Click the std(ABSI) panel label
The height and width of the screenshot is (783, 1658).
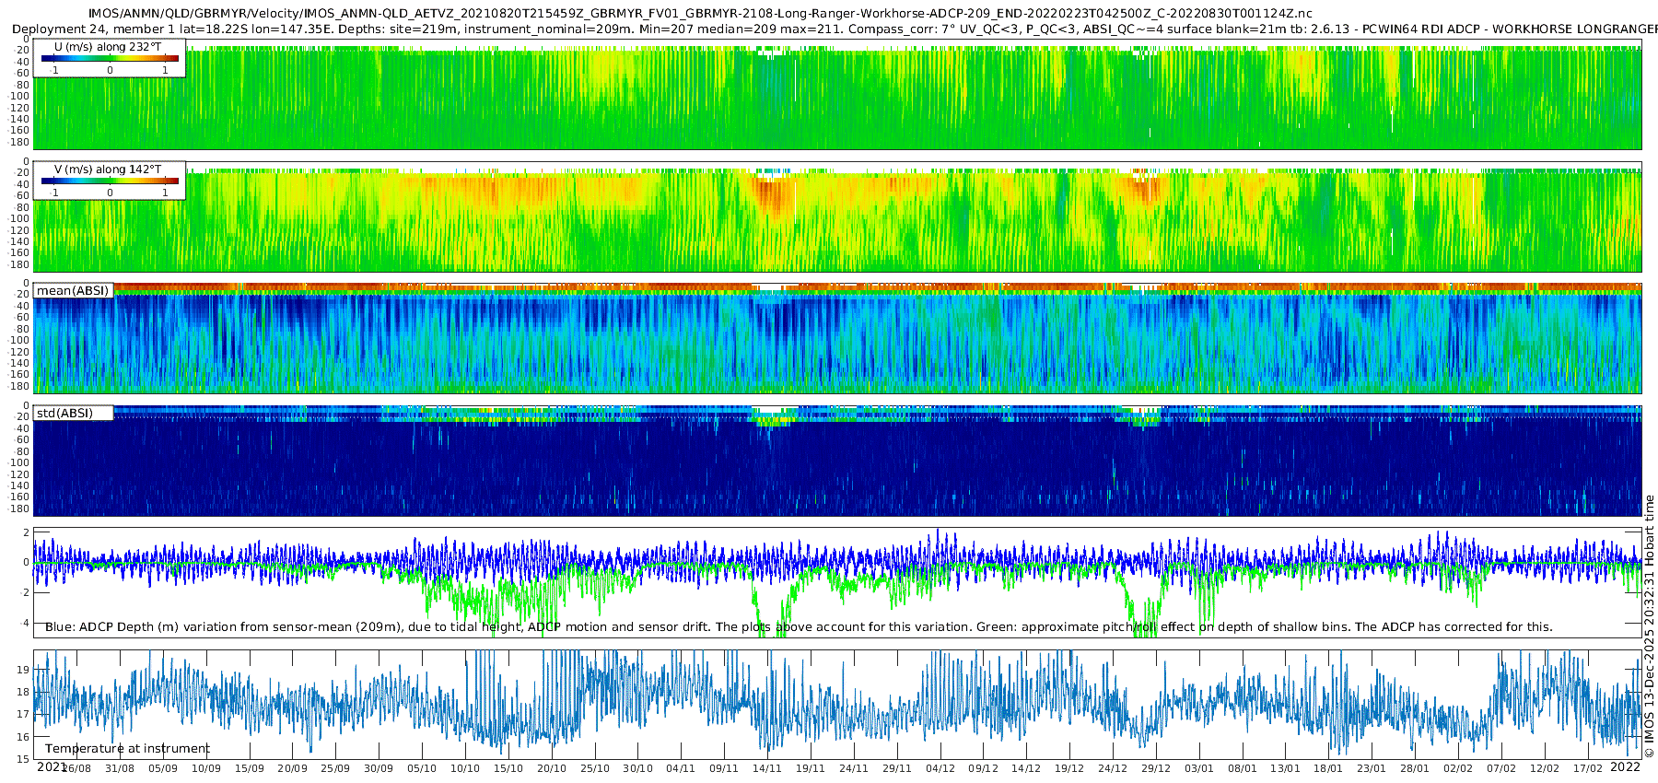point(64,414)
